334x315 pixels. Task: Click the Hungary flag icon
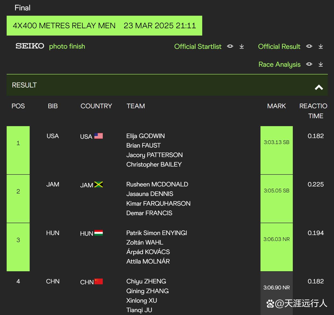point(98,233)
